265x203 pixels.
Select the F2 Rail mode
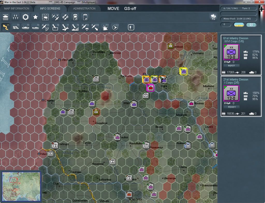pos(16,27)
